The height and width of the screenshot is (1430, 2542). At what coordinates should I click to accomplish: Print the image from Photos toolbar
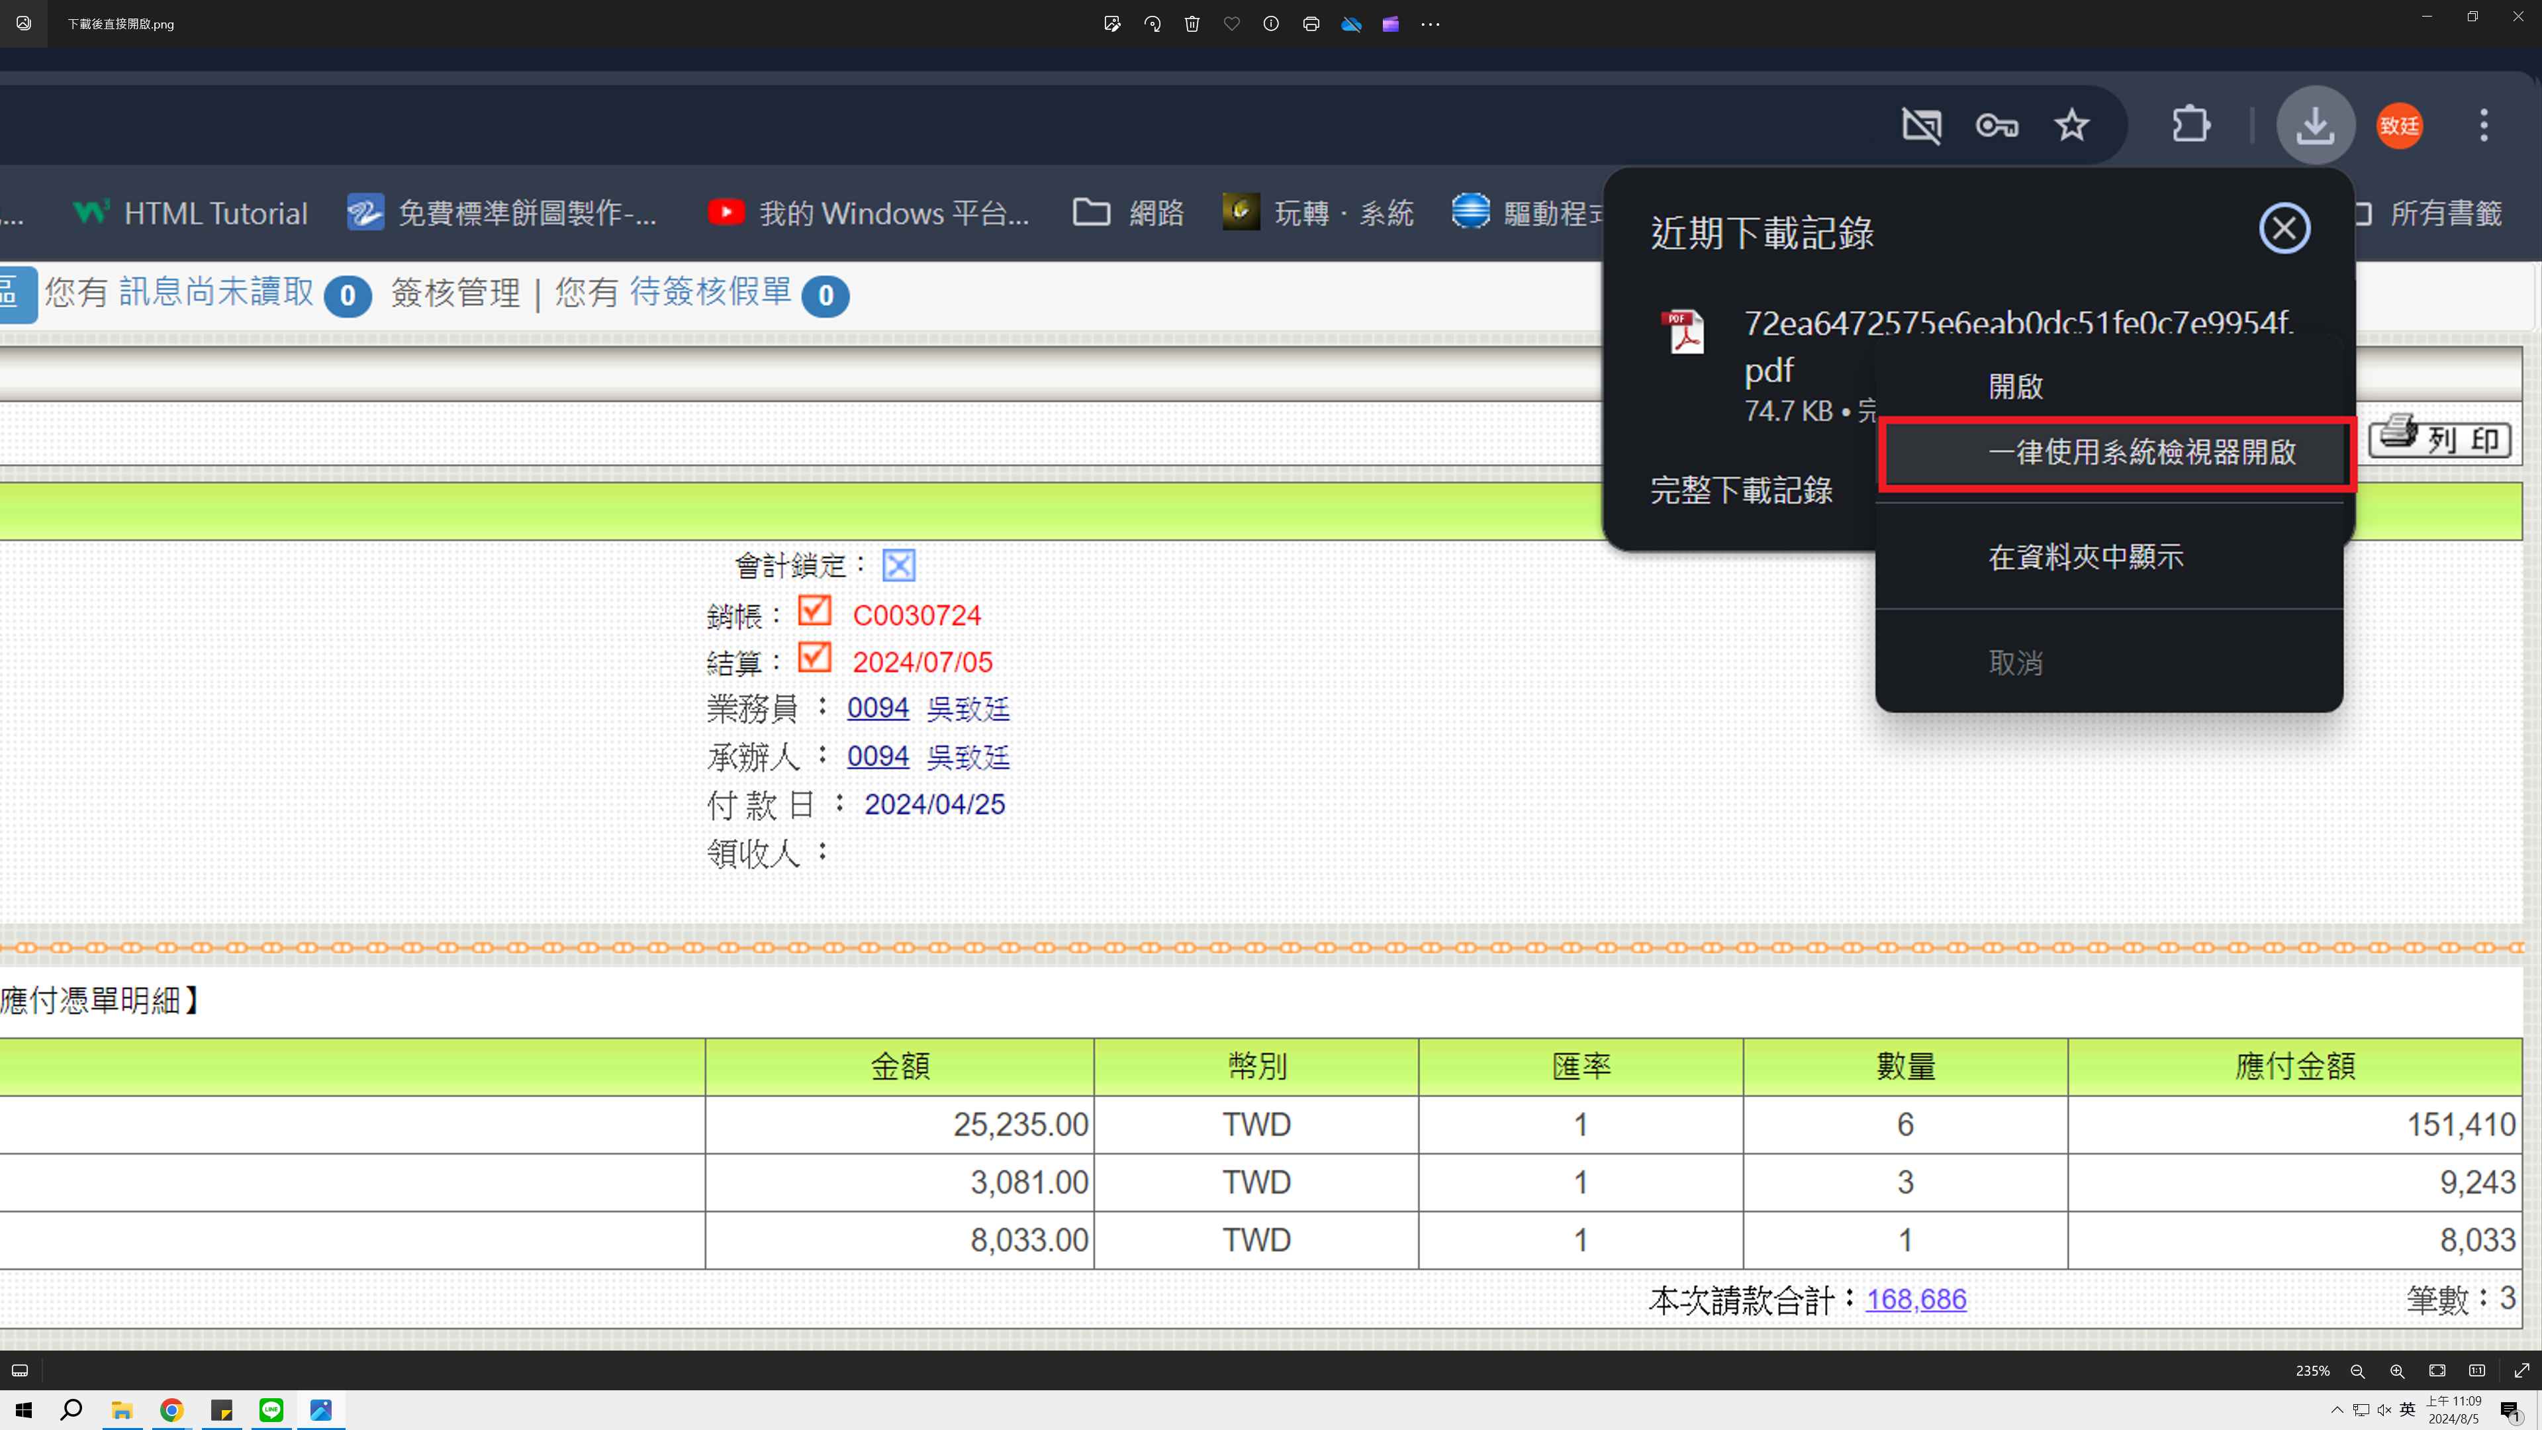pos(1311,24)
